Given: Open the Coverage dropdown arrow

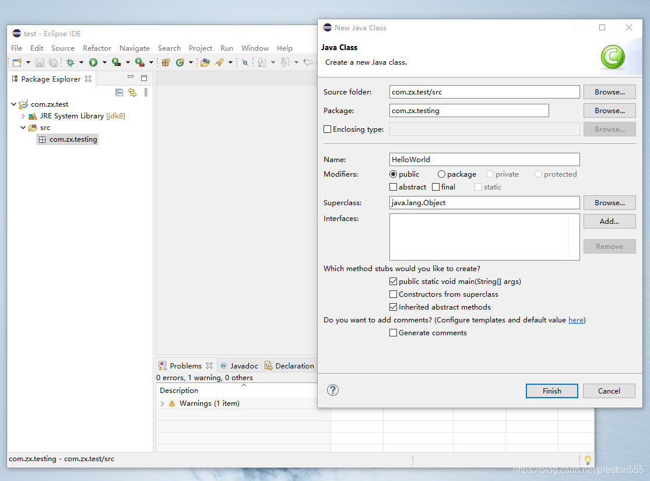Looking at the screenshot, I should click(x=128, y=62).
